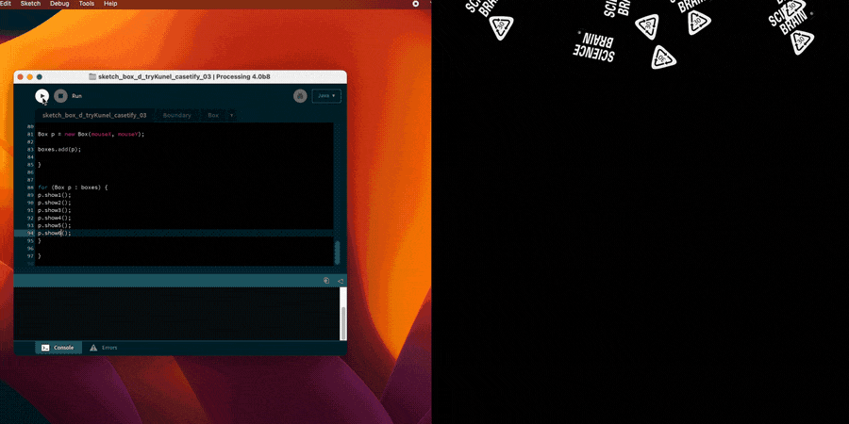Viewport: 849px width, 424px height.
Task: Open the Debug menu
Action: (x=59, y=3)
